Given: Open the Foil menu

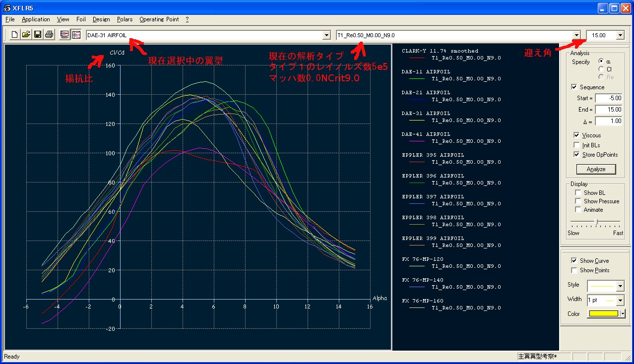Looking at the screenshot, I should tap(81, 19).
